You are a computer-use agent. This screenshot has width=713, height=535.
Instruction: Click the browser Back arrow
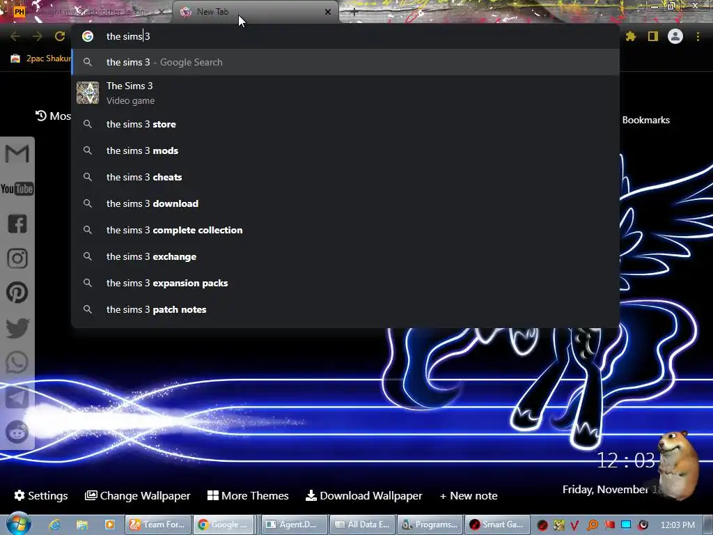click(x=15, y=36)
